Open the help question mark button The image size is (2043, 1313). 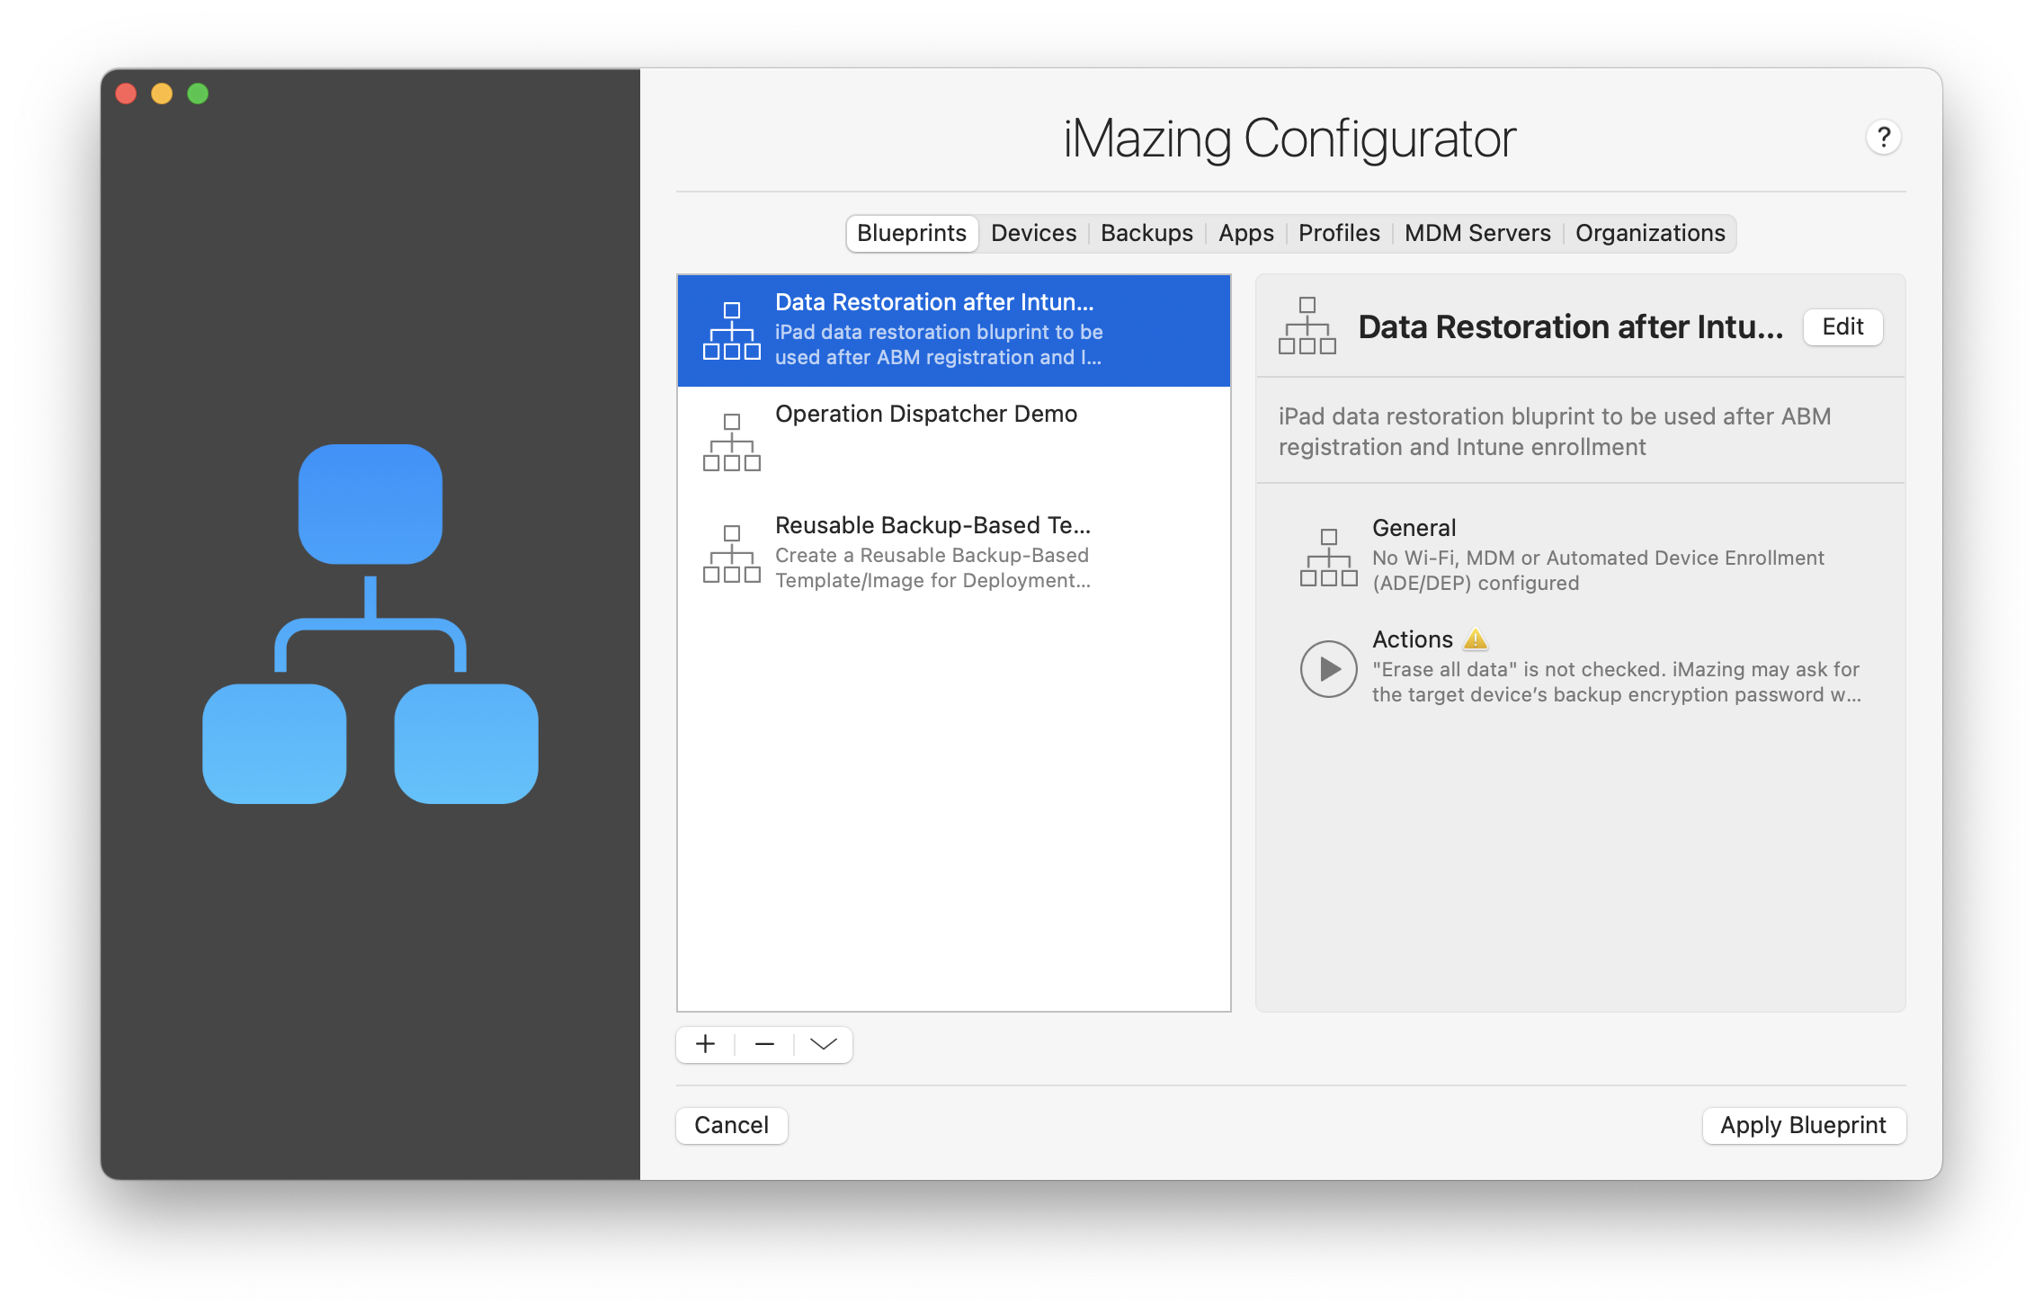point(1883,138)
